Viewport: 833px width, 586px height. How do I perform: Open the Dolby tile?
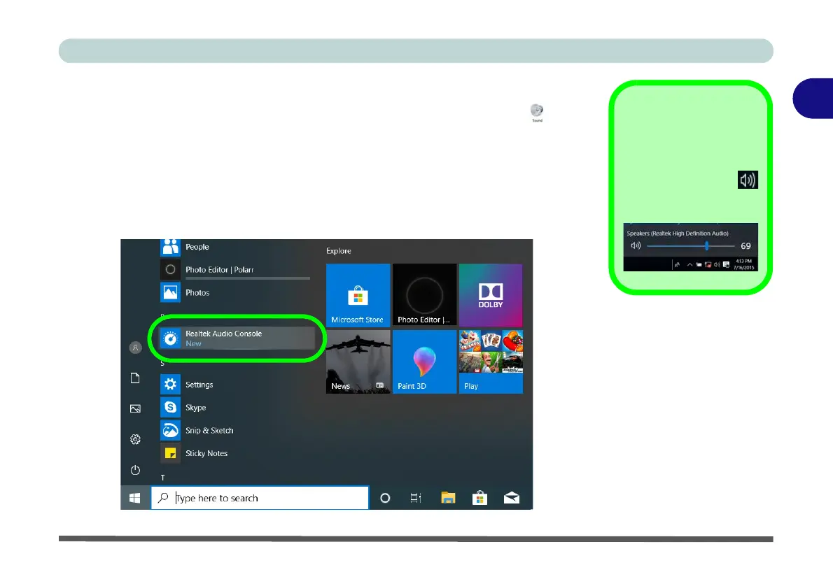point(491,294)
